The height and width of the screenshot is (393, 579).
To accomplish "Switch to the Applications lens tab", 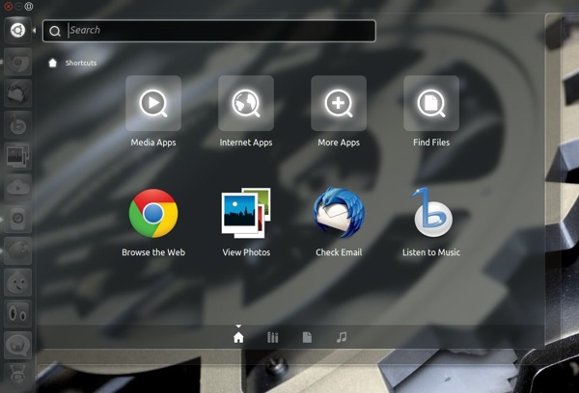I will [272, 337].
